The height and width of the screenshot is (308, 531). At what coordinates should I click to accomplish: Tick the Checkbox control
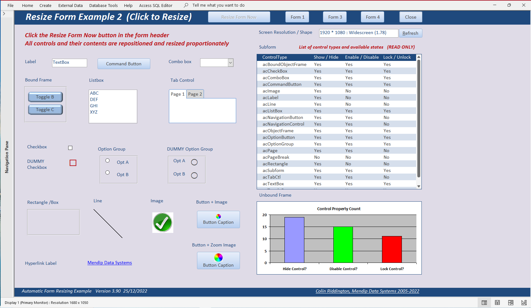point(70,148)
